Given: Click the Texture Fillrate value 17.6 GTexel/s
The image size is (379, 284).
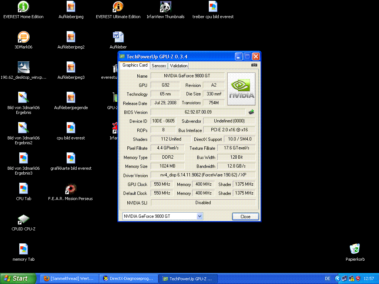Looking at the screenshot, I should pyautogui.click(x=237, y=148).
